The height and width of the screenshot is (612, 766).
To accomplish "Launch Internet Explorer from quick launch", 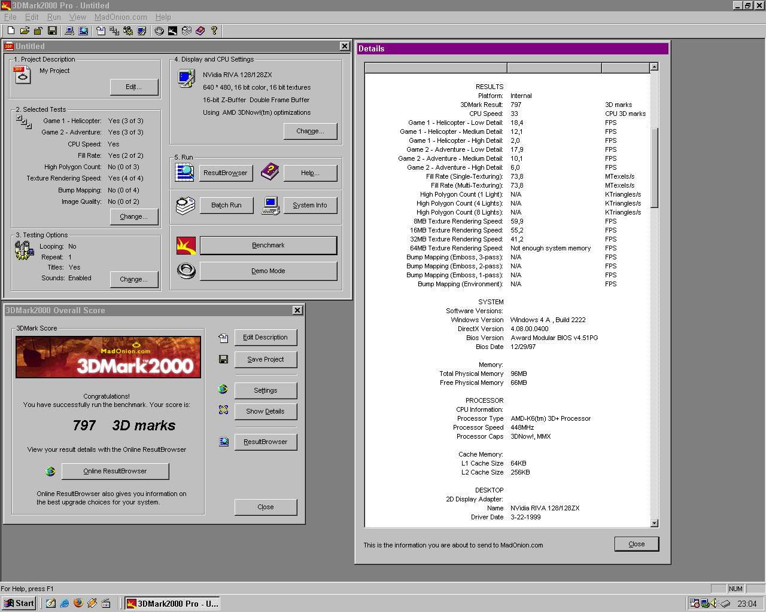I will (65, 603).
